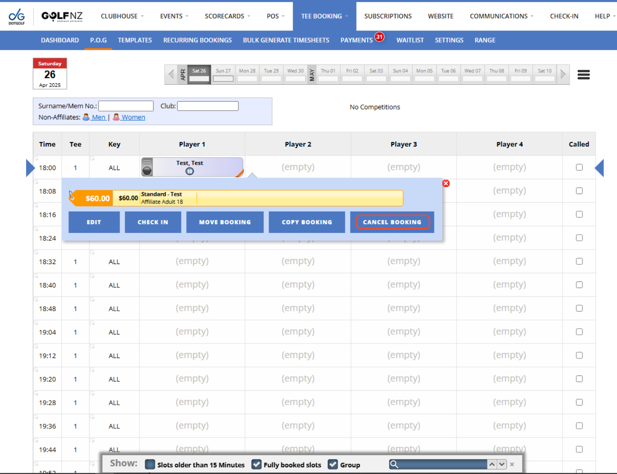This screenshot has height=474, width=617.
Task: Click the left blue arrow beside 18:00 row
Action: pyautogui.click(x=30, y=168)
